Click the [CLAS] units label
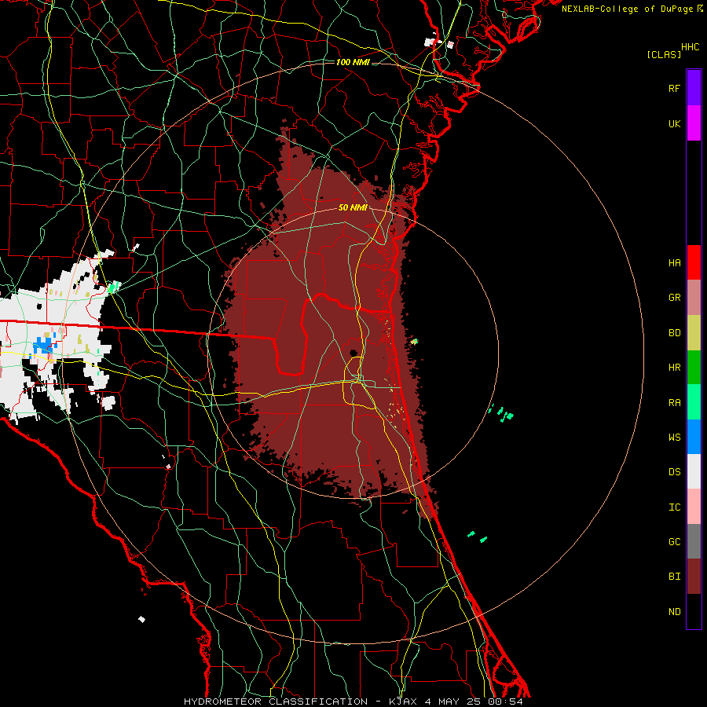Image resolution: width=707 pixels, height=707 pixels. coord(664,54)
